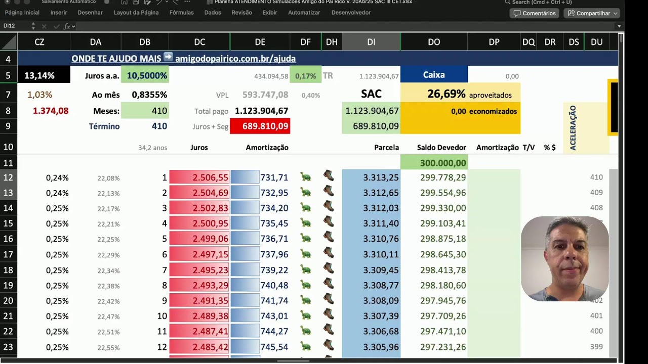Click the turtle icon in row 18
This screenshot has width=648, height=364.
[306, 270]
